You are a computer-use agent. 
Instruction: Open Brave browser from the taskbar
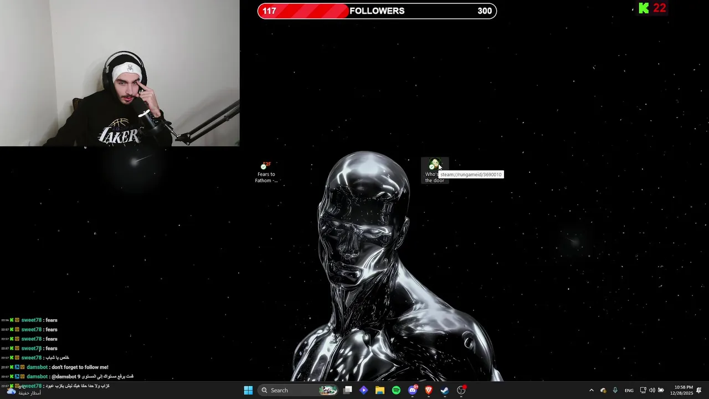coord(428,390)
